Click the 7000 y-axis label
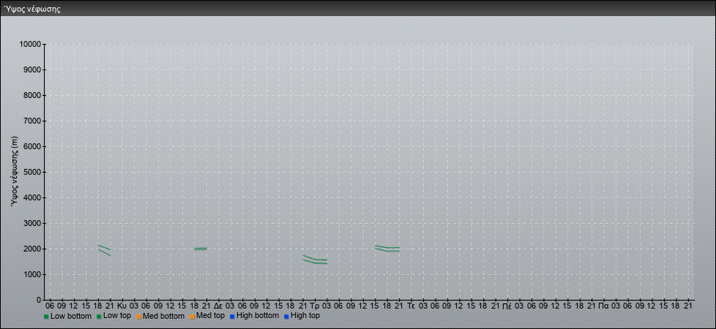Image resolution: width=716 pixels, height=329 pixels. (32, 121)
